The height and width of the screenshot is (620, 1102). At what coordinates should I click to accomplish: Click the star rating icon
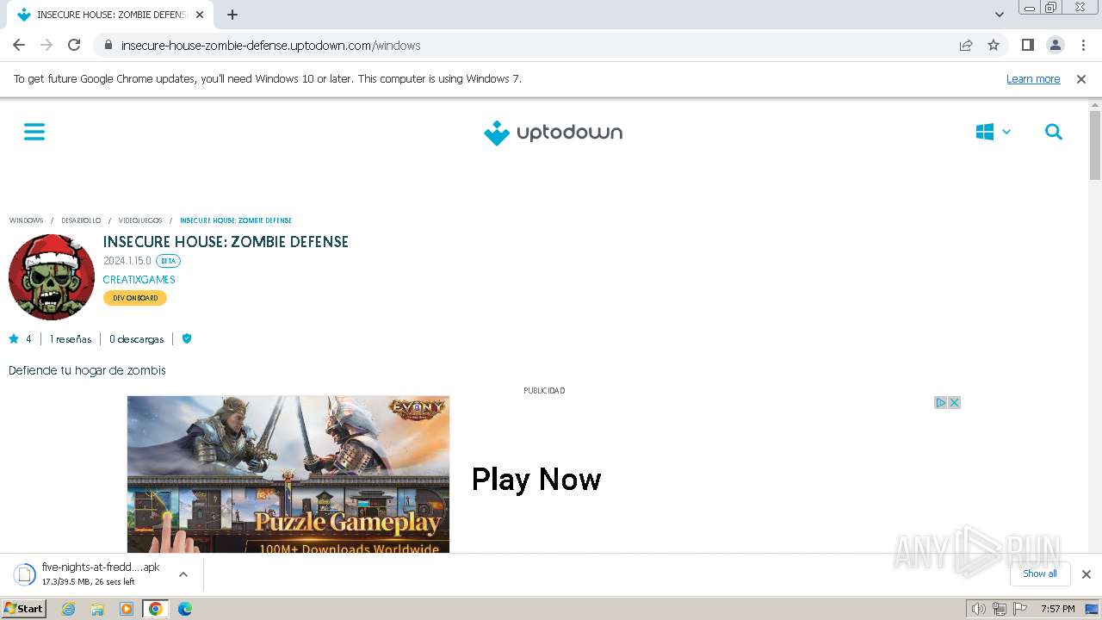point(14,339)
